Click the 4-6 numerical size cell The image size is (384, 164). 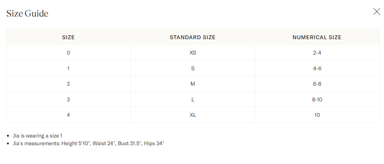pyautogui.click(x=317, y=68)
